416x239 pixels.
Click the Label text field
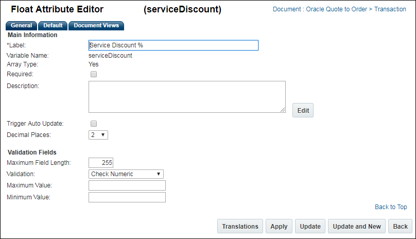pos(173,45)
